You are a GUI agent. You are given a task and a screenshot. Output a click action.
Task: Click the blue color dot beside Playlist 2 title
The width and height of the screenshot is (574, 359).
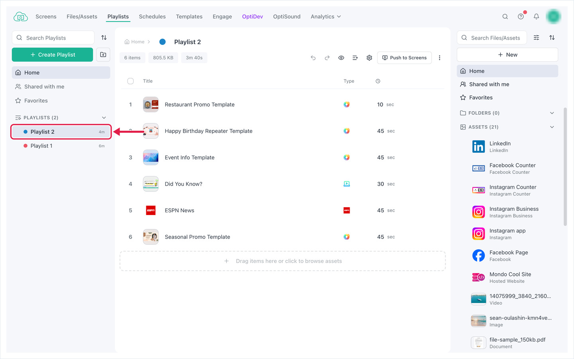click(x=163, y=42)
